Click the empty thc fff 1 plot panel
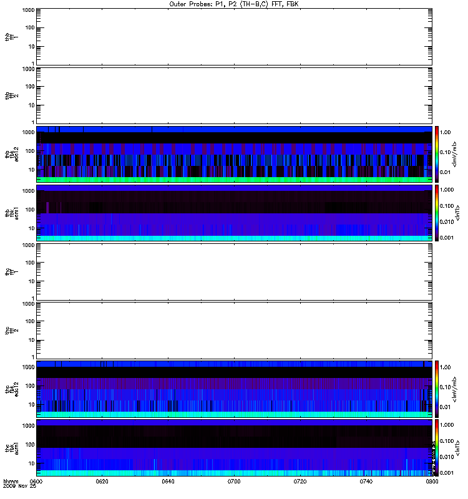 coord(234,272)
